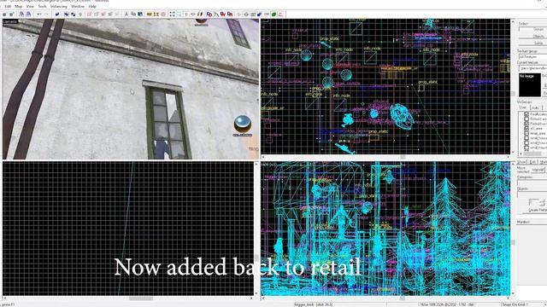
Task: Toggle the radius culling icon
Action: (163, 14)
